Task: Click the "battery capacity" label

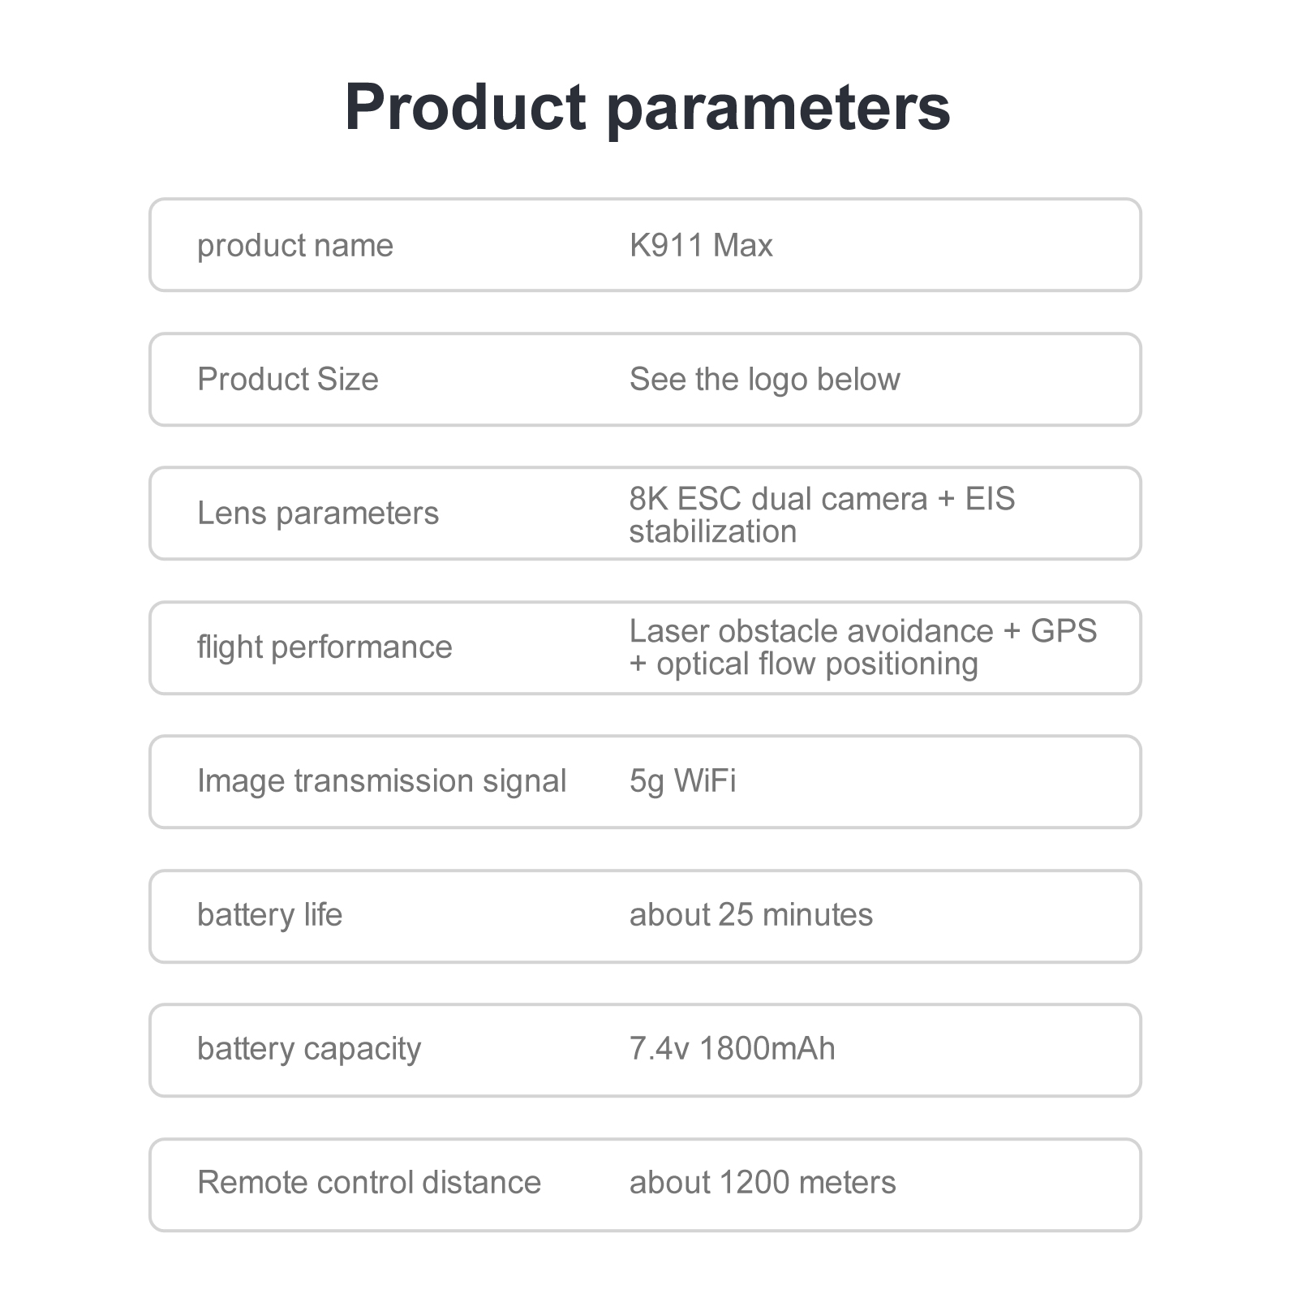Action: [x=309, y=1048]
